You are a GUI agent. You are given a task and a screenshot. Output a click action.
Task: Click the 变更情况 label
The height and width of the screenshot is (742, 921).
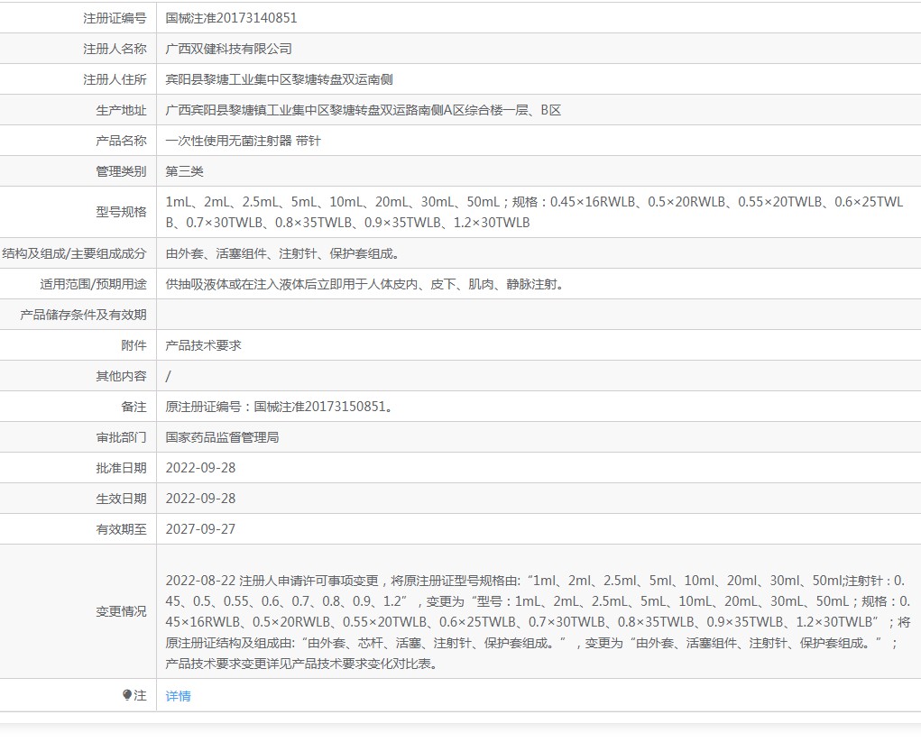[121, 611]
